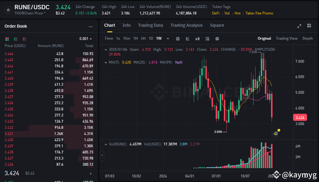The height and width of the screenshot is (182, 319).
Task: Click the 3.424 current price marker on axis
Action: [x=300, y=117]
